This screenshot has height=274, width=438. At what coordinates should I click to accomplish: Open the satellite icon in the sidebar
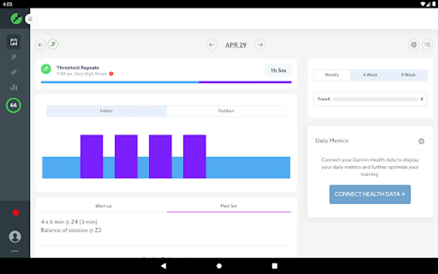[14, 57]
